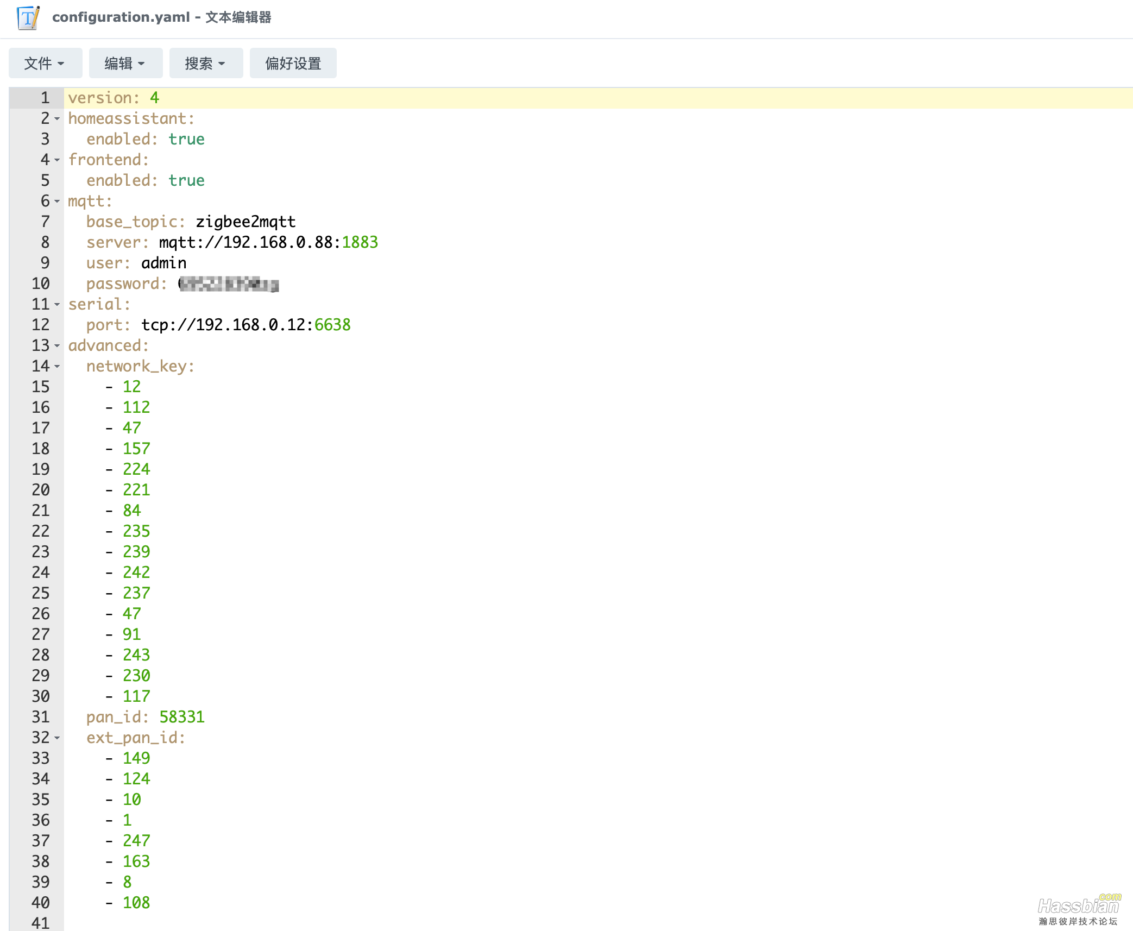Click network key value 112

coord(136,408)
